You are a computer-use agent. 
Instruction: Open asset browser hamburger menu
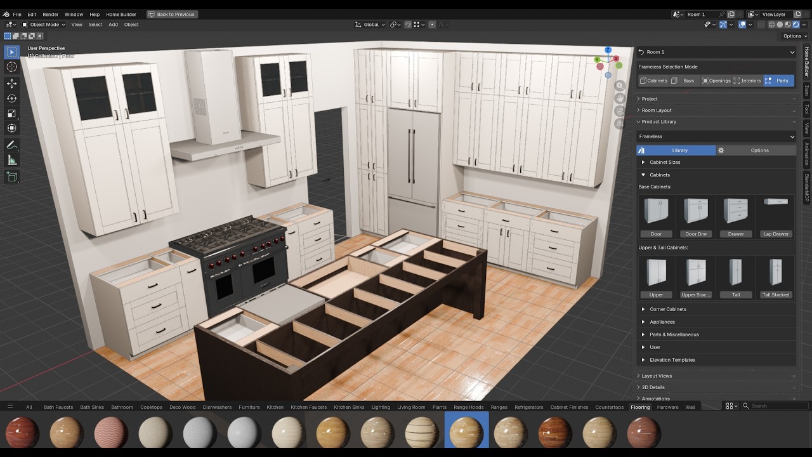pos(10,406)
